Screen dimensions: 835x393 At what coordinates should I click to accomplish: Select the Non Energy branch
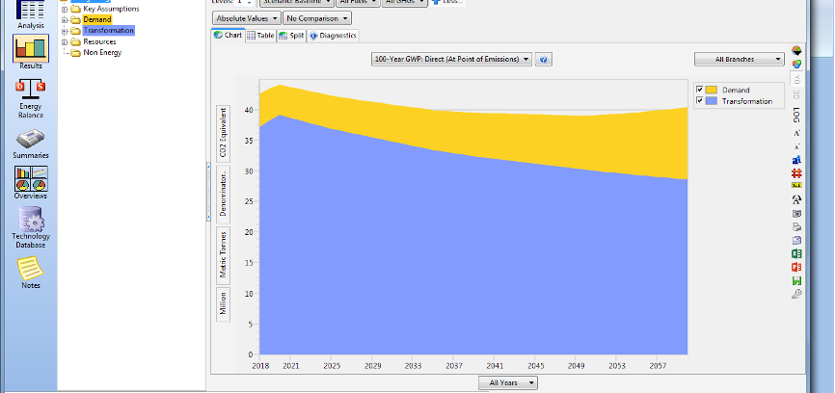click(x=102, y=53)
